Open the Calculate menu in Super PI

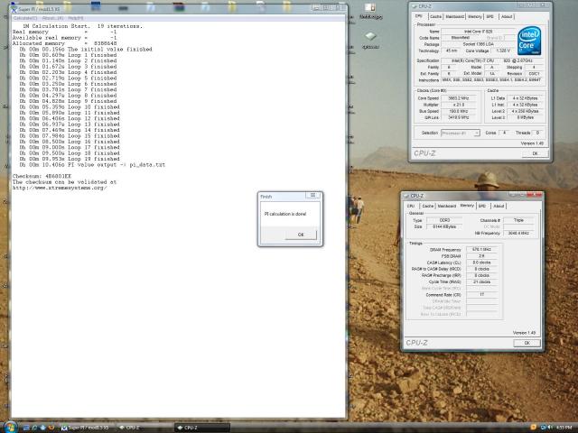(x=25, y=18)
